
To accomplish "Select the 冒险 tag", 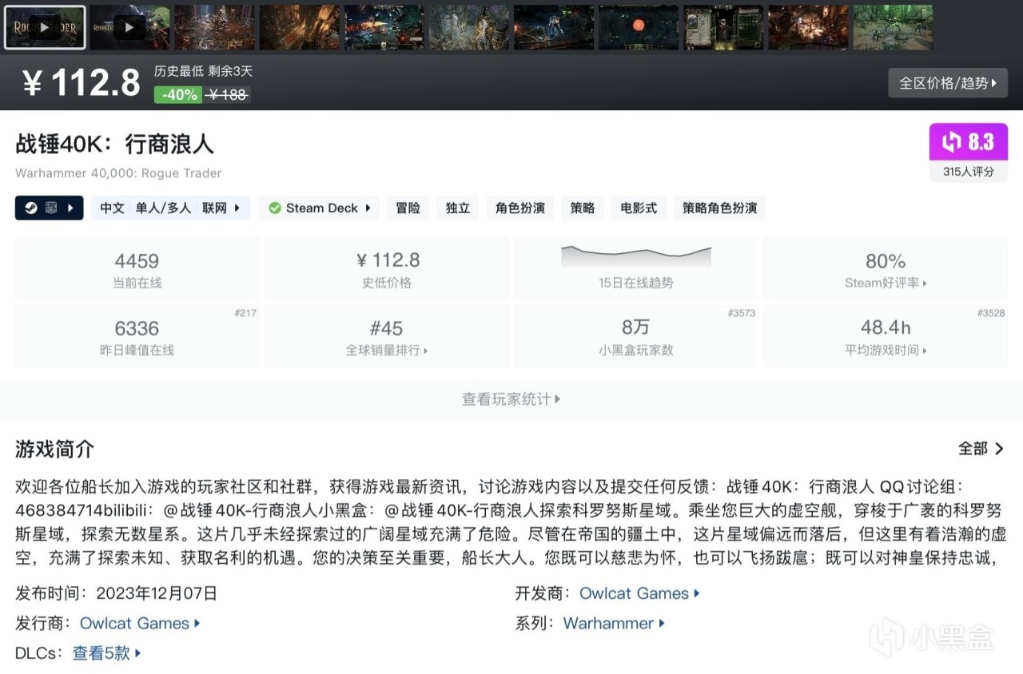I will click(408, 208).
